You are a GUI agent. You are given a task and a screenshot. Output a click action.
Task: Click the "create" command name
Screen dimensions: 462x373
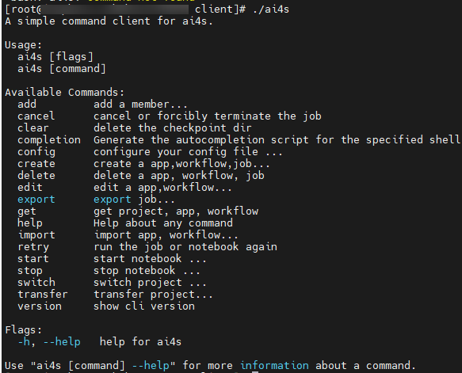(36, 164)
